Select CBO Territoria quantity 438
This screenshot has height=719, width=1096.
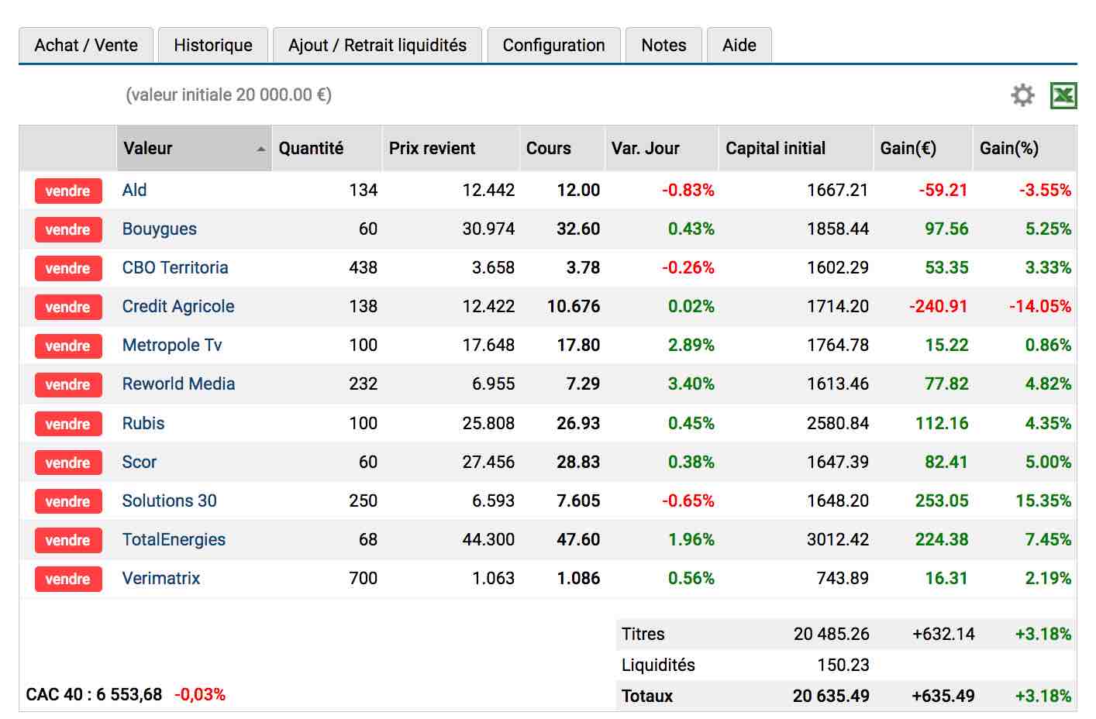click(363, 267)
